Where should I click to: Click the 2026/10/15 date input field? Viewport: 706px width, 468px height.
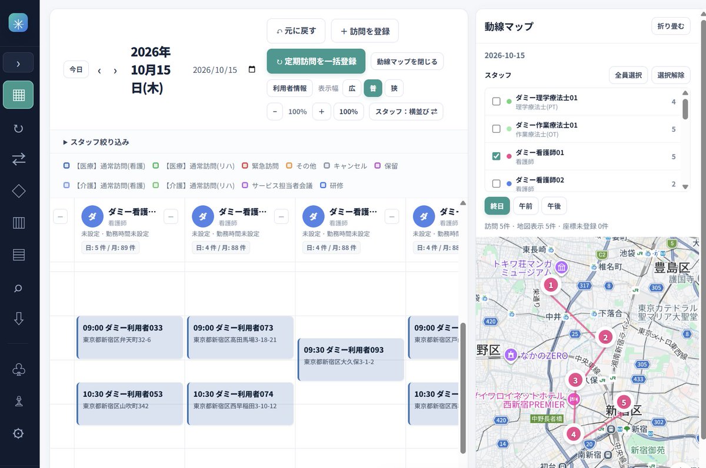pyautogui.click(x=224, y=69)
